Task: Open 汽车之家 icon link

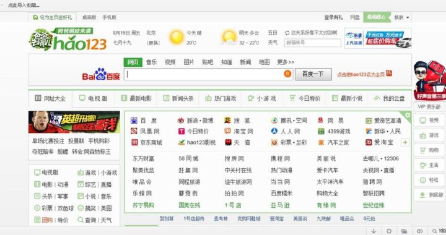Action: [x=321, y=142]
